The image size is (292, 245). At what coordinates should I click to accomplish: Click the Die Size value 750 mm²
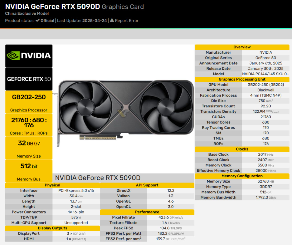tap(266, 101)
